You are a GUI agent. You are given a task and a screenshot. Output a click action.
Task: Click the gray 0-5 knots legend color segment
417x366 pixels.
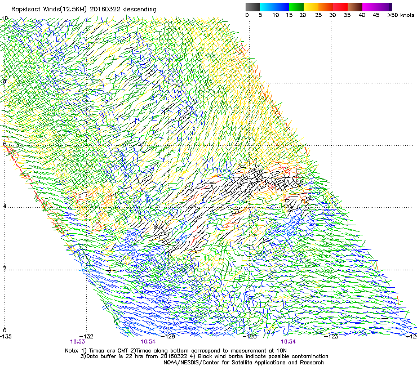(x=252, y=7)
